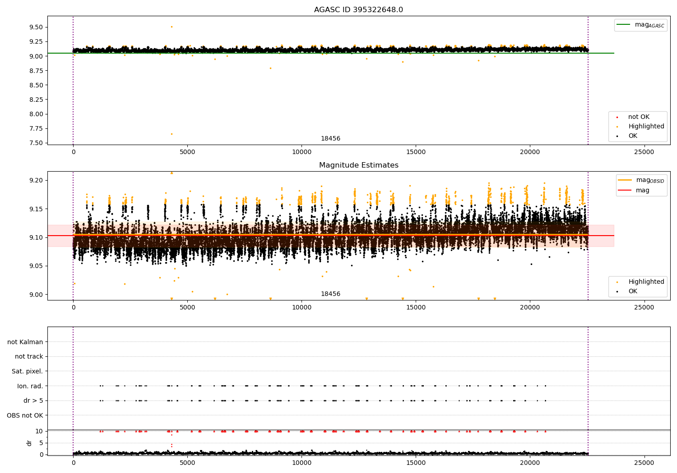The width and height of the screenshot is (677, 473).
Task: Click the 18456 label inside the top plot
Action: (330, 139)
